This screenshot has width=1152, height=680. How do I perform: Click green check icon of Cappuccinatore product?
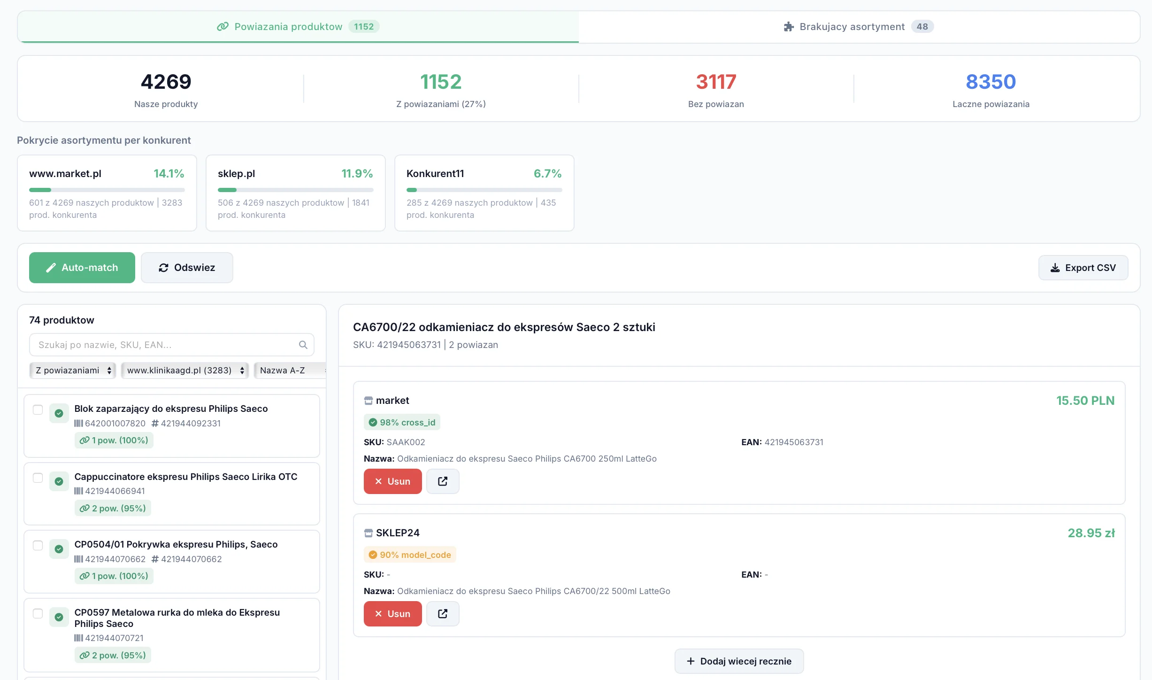[x=59, y=481]
